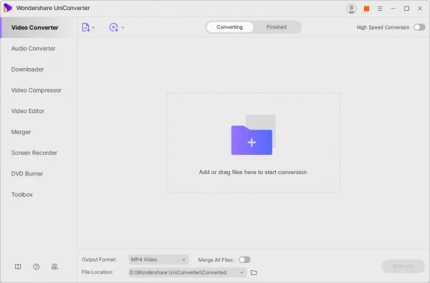
Task: Click the Add Files document icon
Action: point(85,27)
